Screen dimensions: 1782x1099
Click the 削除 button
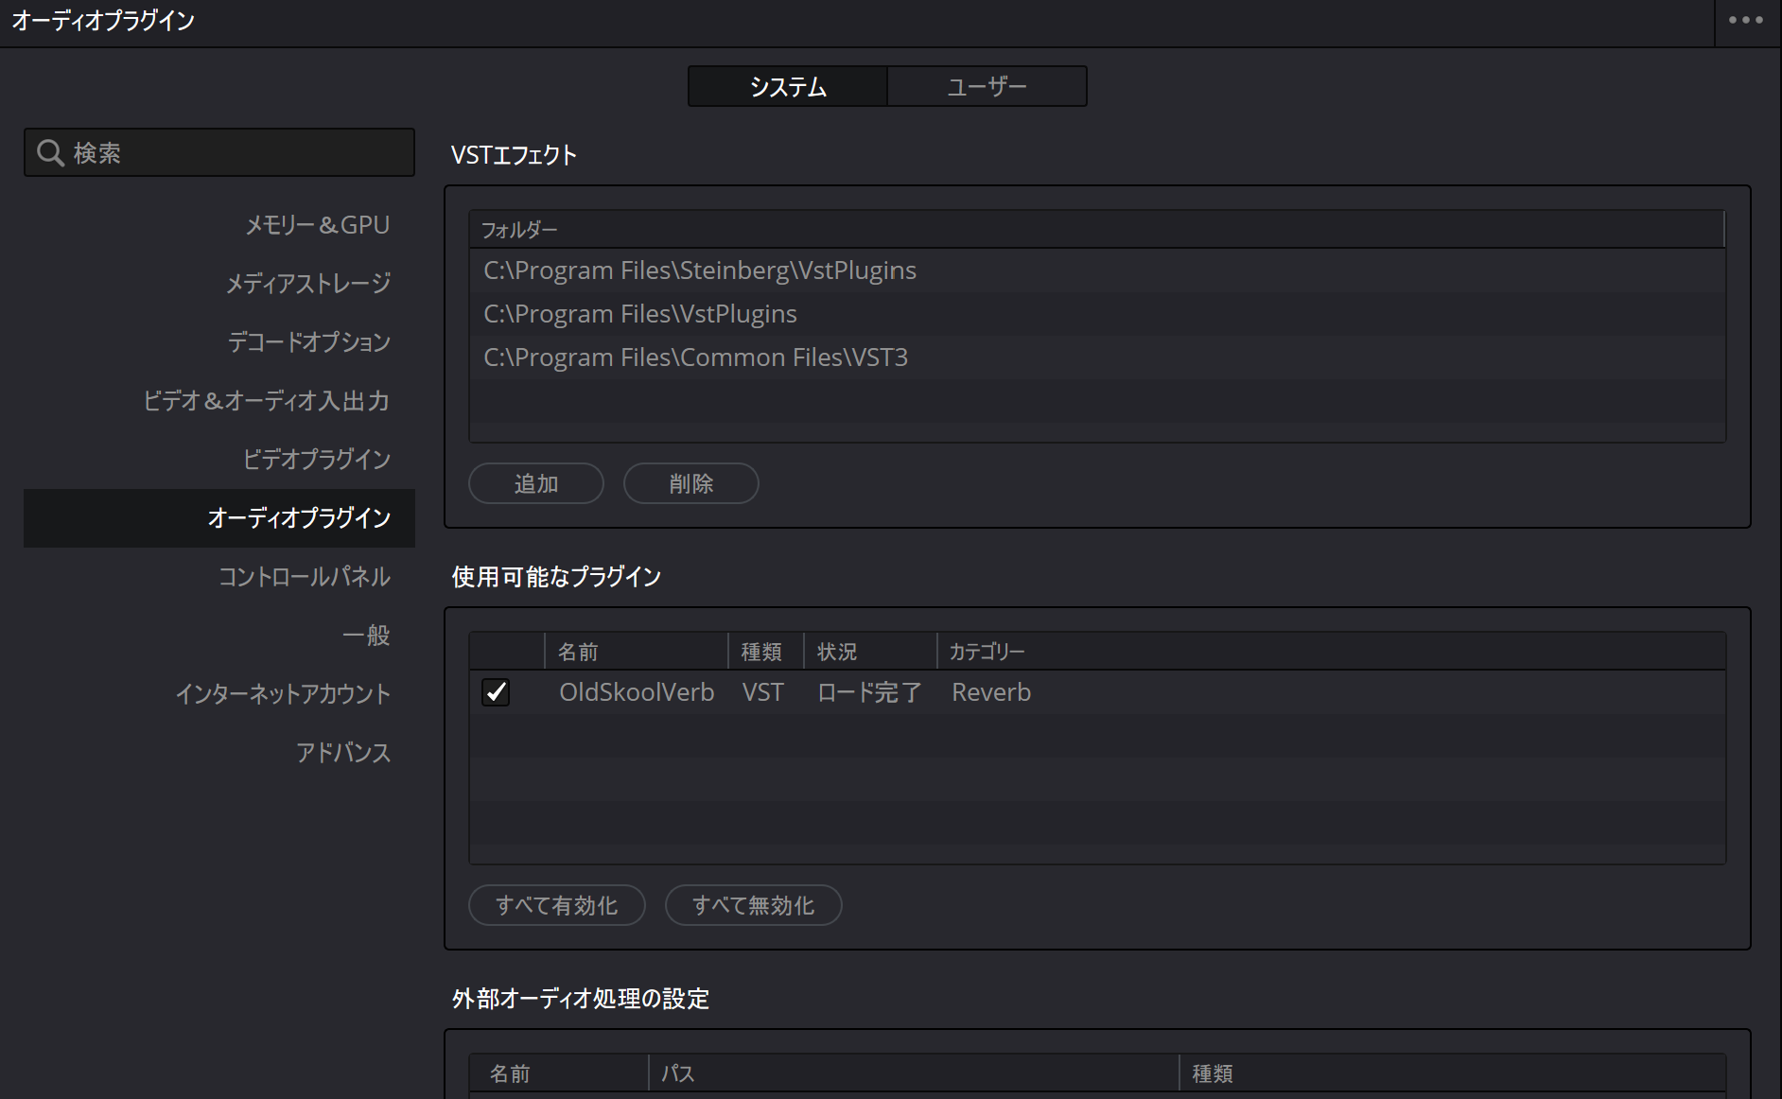click(x=691, y=483)
